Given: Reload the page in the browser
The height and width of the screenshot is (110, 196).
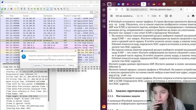Looking at the screenshot, I should click(122, 9).
